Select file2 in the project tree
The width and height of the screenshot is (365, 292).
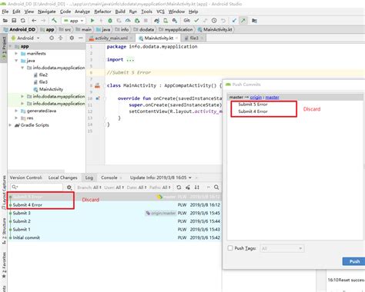click(x=43, y=75)
